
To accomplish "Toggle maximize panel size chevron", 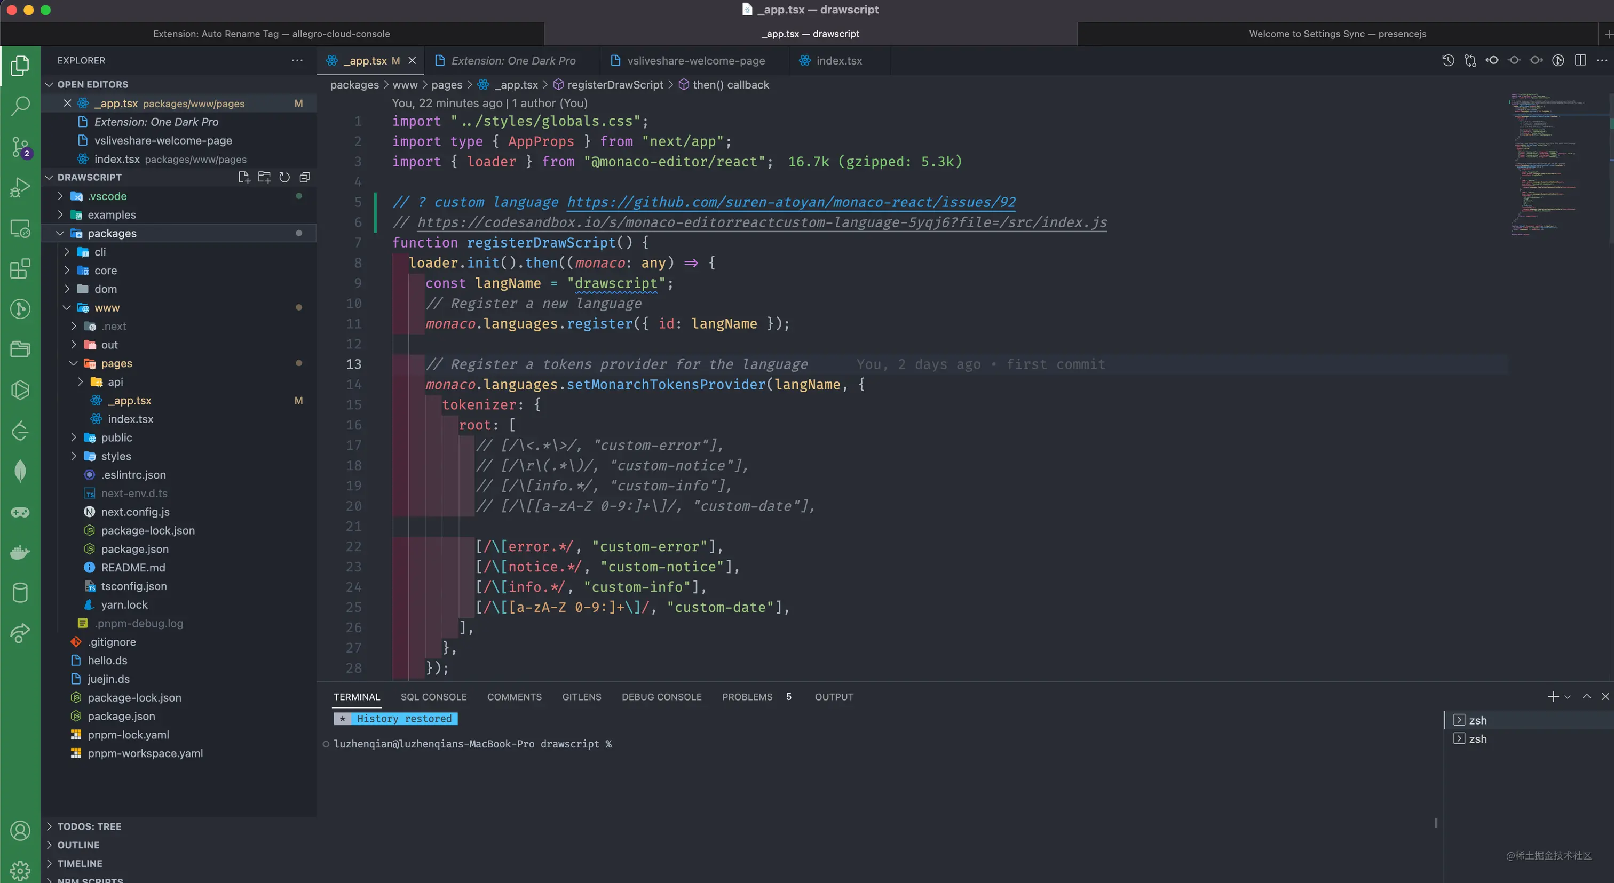I will pyautogui.click(x=1586, y=696).
